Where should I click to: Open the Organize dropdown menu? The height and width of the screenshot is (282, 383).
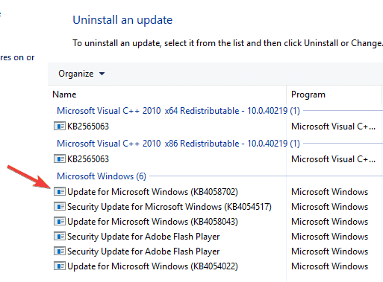point(81,74)
